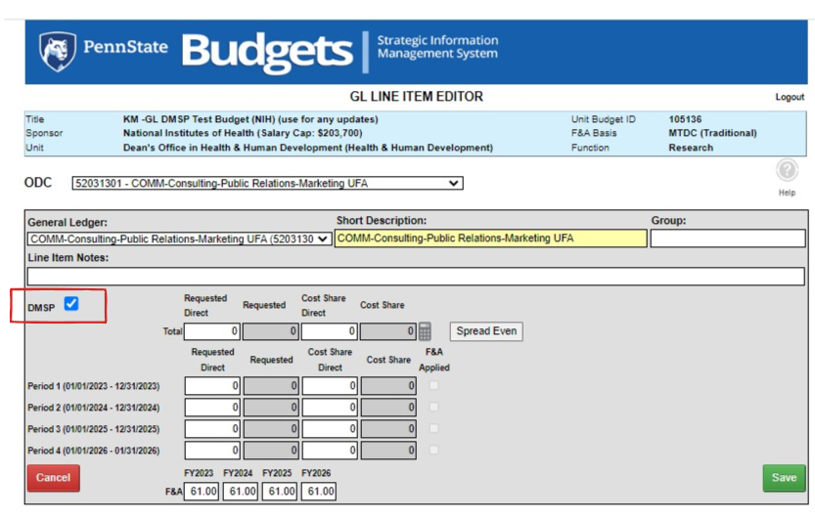Click Period 2 Cost Share Direct field

330,408
